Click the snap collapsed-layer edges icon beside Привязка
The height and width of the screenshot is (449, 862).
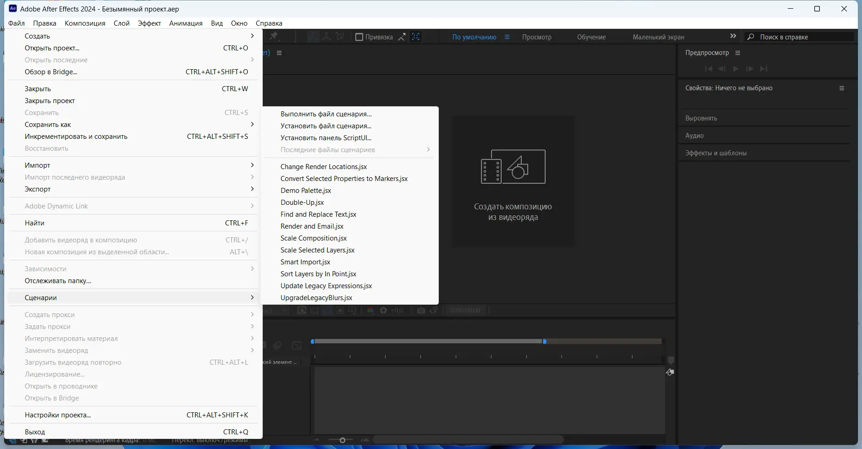pos(402,37)
